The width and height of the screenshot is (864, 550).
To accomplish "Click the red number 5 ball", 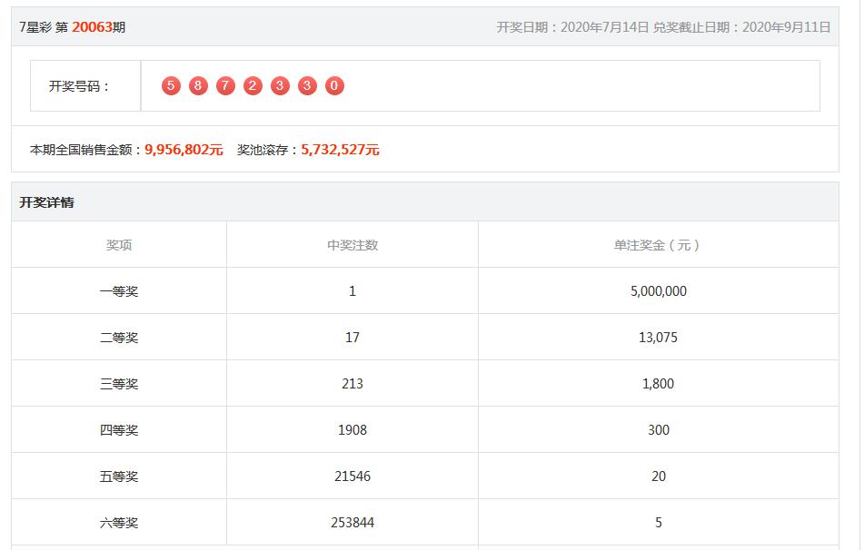I will 171,86.
